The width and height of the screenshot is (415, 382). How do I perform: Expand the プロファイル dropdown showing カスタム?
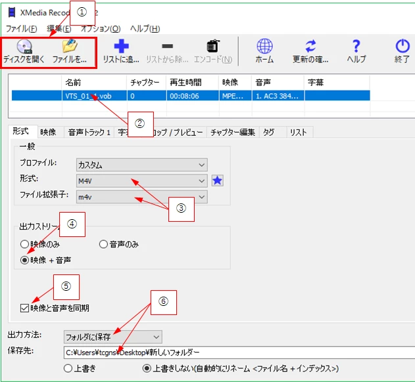[x=142, y=165]
